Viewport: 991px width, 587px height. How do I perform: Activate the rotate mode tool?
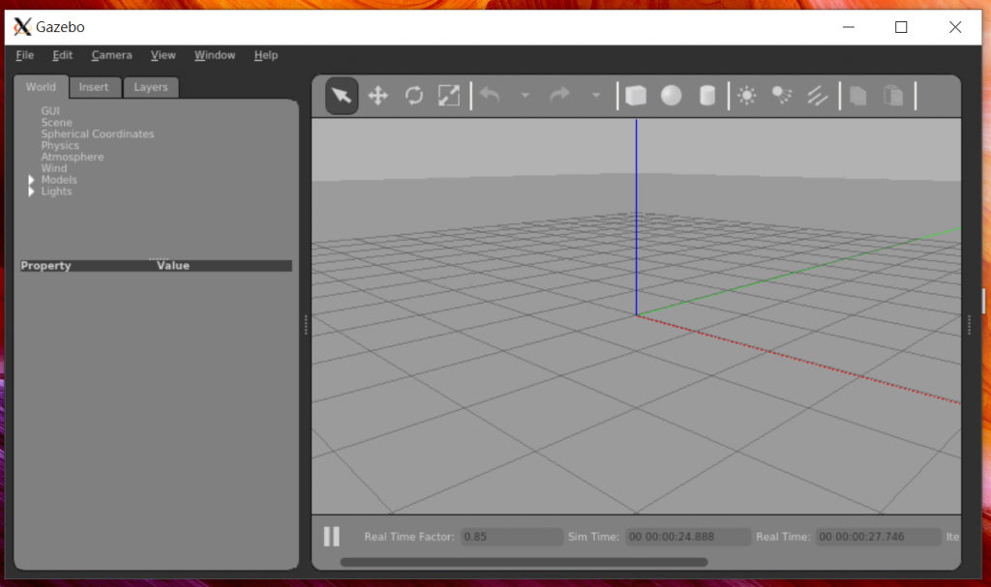click(x=414, y=96)
